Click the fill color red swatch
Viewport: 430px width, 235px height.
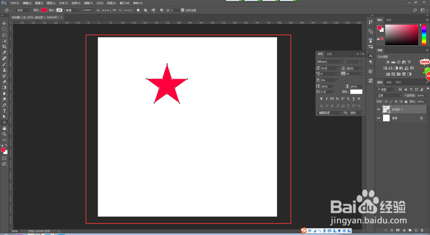(44, 10)
